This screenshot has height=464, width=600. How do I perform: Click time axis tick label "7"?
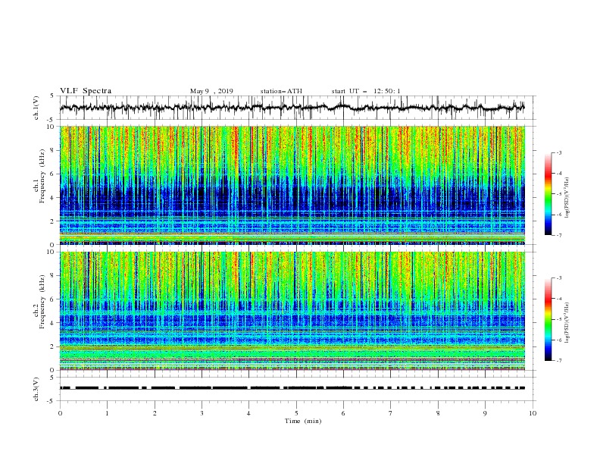pos(391,413)
